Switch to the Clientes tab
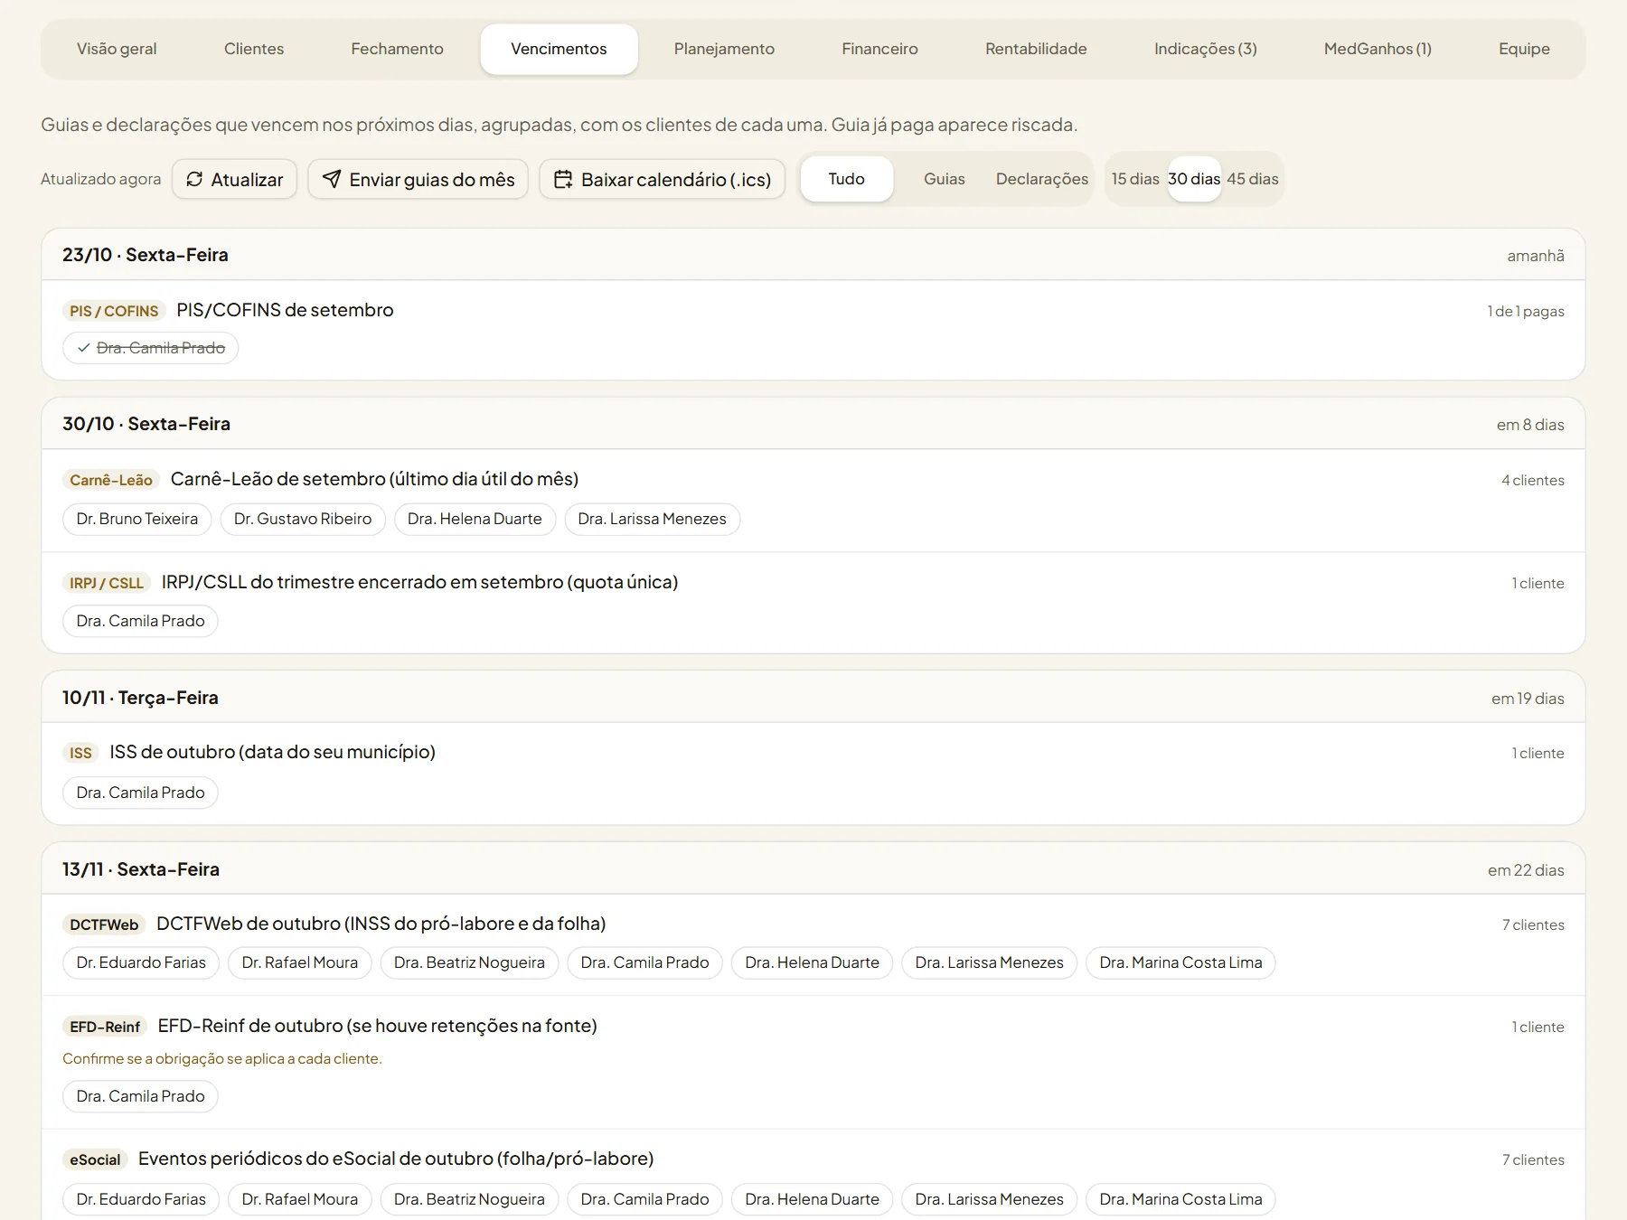1627x1220 pixels. coord(254,49)
